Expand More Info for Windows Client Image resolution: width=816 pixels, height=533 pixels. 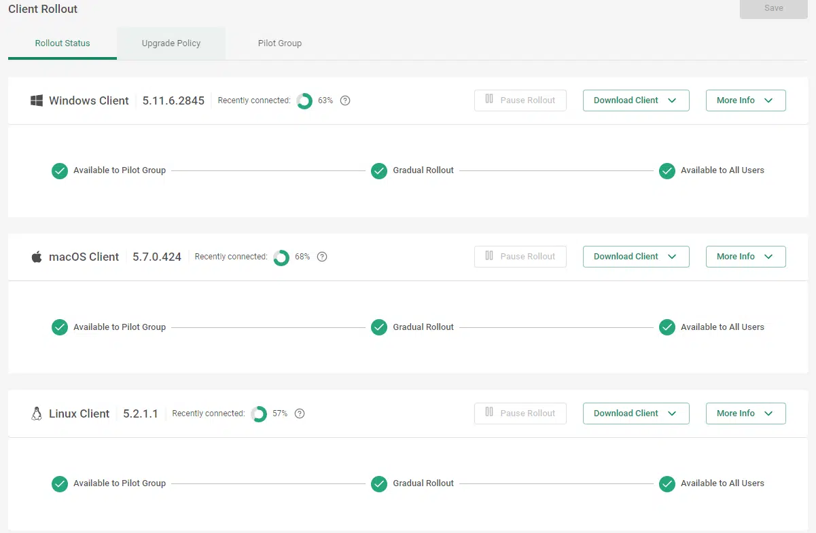click(745, 100)
